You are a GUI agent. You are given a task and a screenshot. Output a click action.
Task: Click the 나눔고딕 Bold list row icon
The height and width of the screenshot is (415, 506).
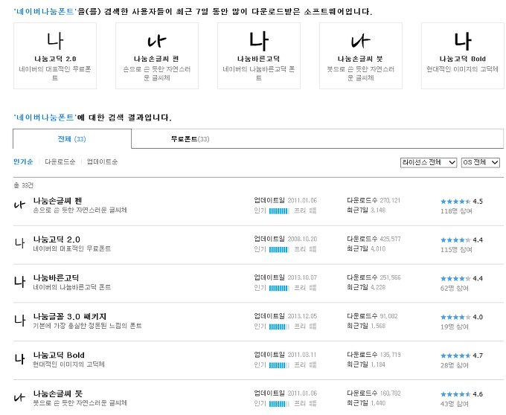(19, 358)
